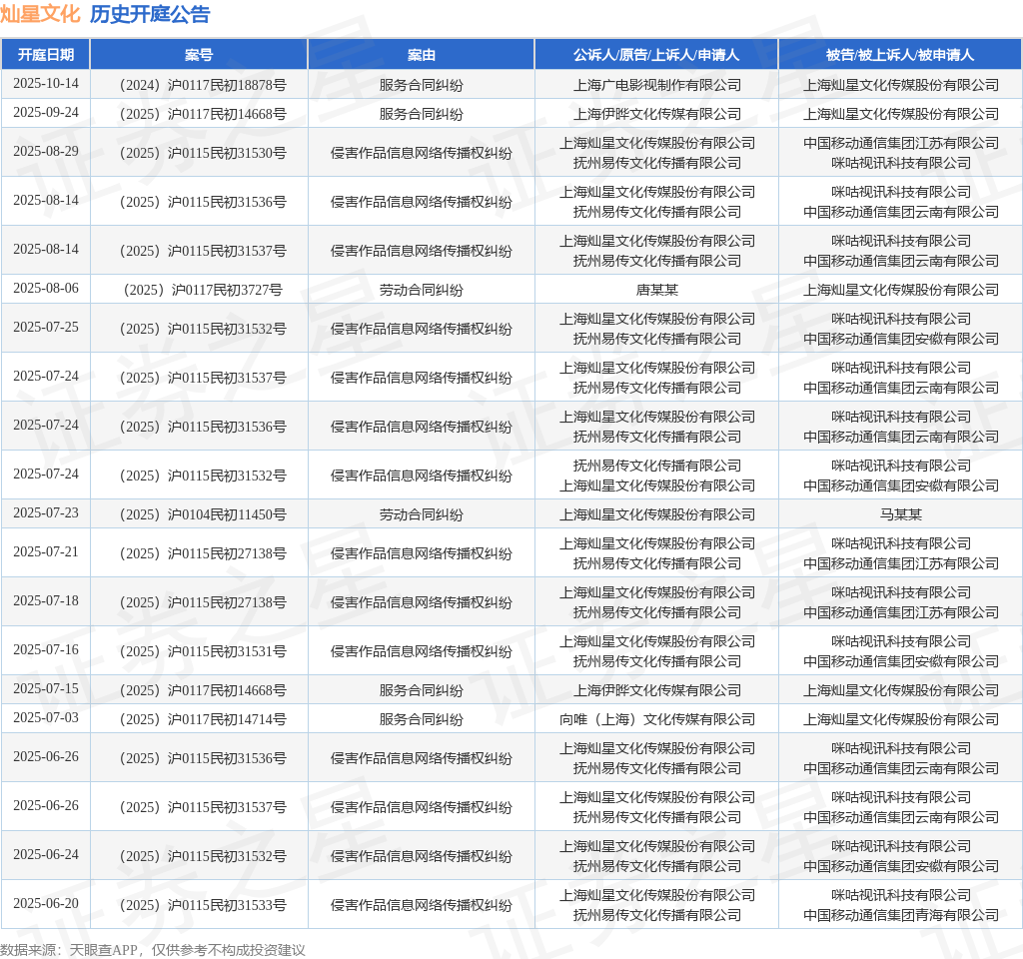
Task: Click 劳动合同纠纷 in the 2025-07-23 row
Action: 422,514
